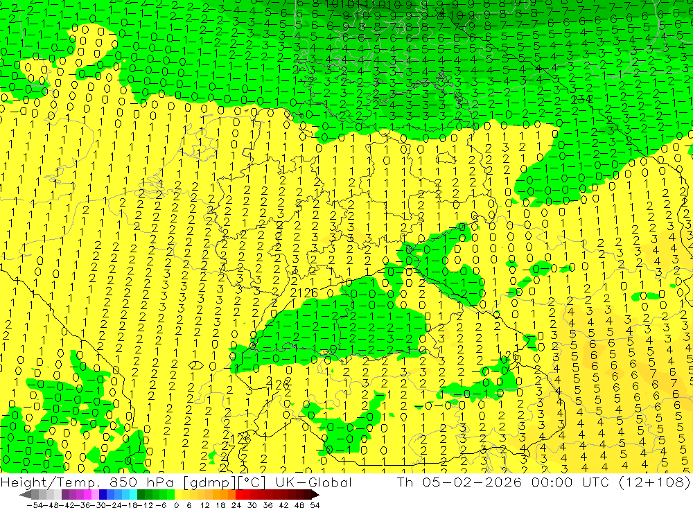This screenshot has width=693, height=508.
Task: Click the '(12+108)' forecast run label
Action: click(654, 482)
